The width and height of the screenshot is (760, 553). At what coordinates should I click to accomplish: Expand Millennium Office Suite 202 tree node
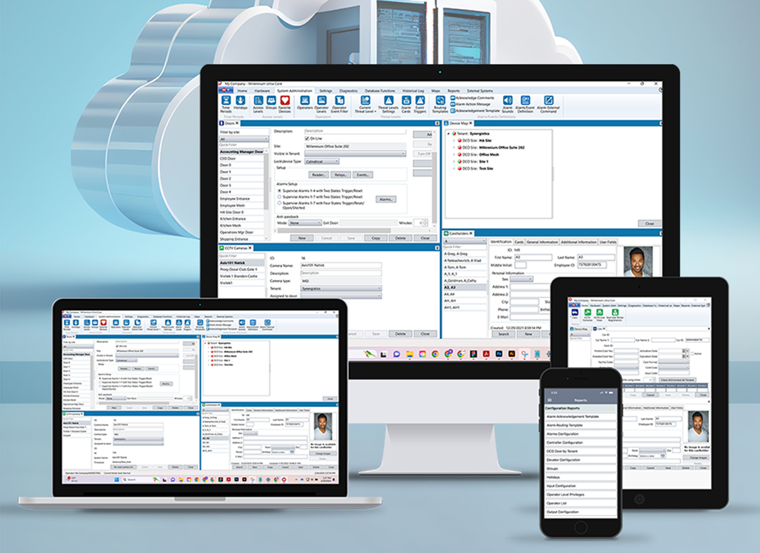pyautogui.click(x=454, y=147)
